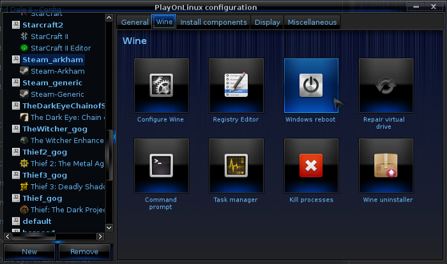Image resolution: width=447 pixels, height=264 pixels.
Task: Run Repair virtual drive
Action: click(x=386, y=85)
